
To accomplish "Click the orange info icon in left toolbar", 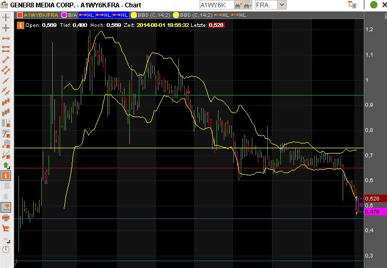I will coord(6,175).
